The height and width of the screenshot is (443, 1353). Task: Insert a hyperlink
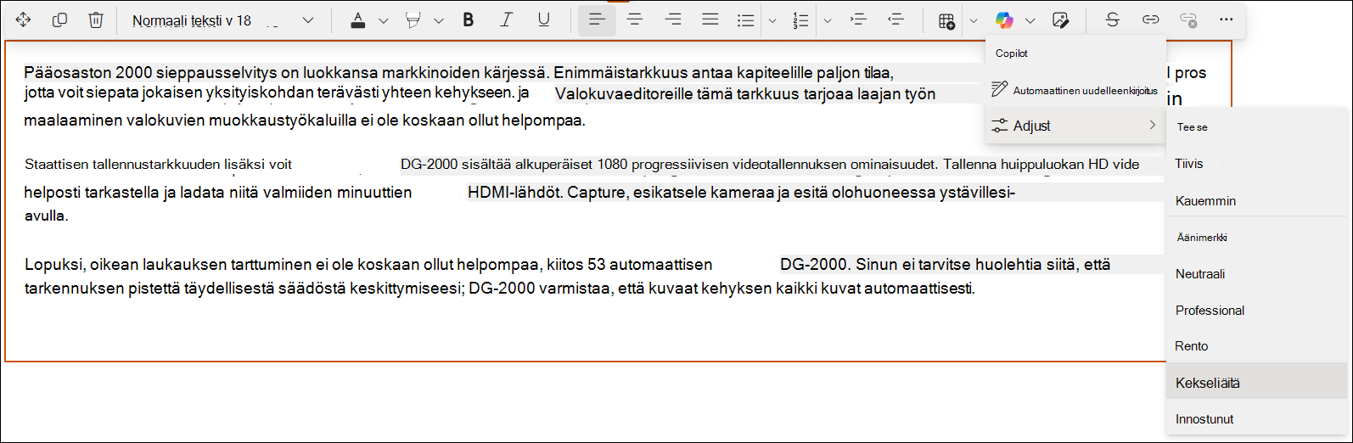1150,20
